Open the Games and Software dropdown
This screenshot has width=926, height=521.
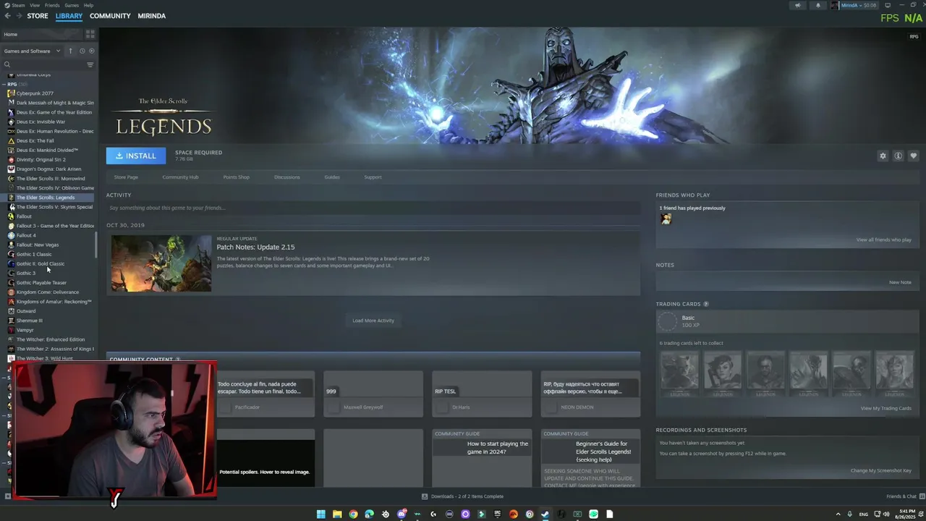pyautogui.click(x=33, y=51)
